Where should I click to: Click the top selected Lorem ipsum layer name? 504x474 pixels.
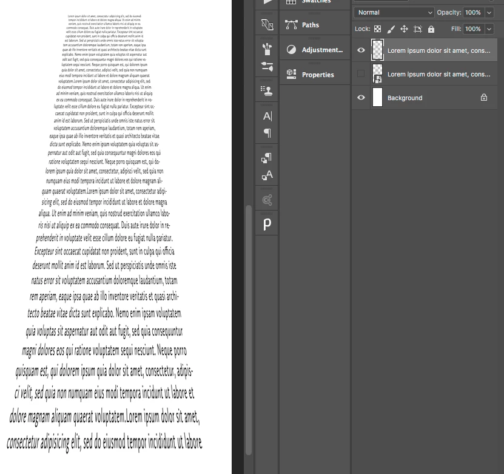[x=438, y=50]
